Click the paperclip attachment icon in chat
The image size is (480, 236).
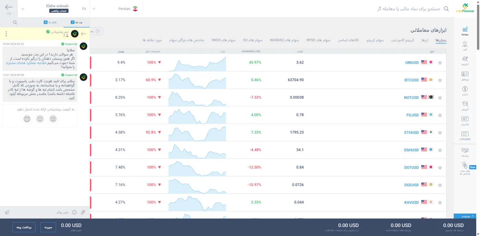coord(83,212)
